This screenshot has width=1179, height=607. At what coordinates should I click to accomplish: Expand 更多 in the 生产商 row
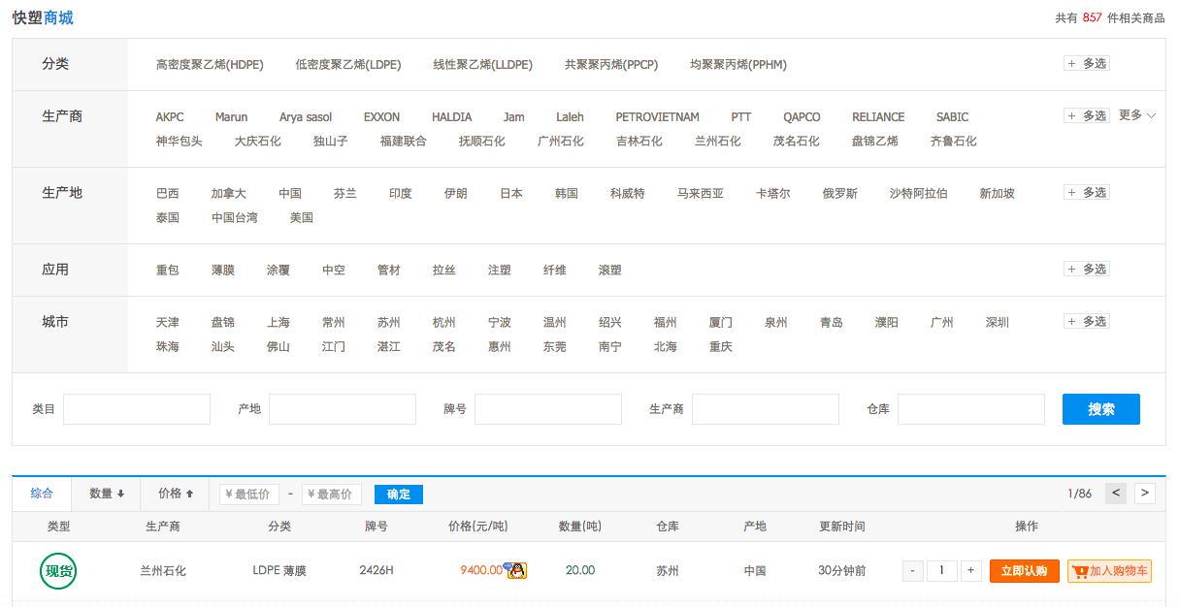pos(1136,115)
